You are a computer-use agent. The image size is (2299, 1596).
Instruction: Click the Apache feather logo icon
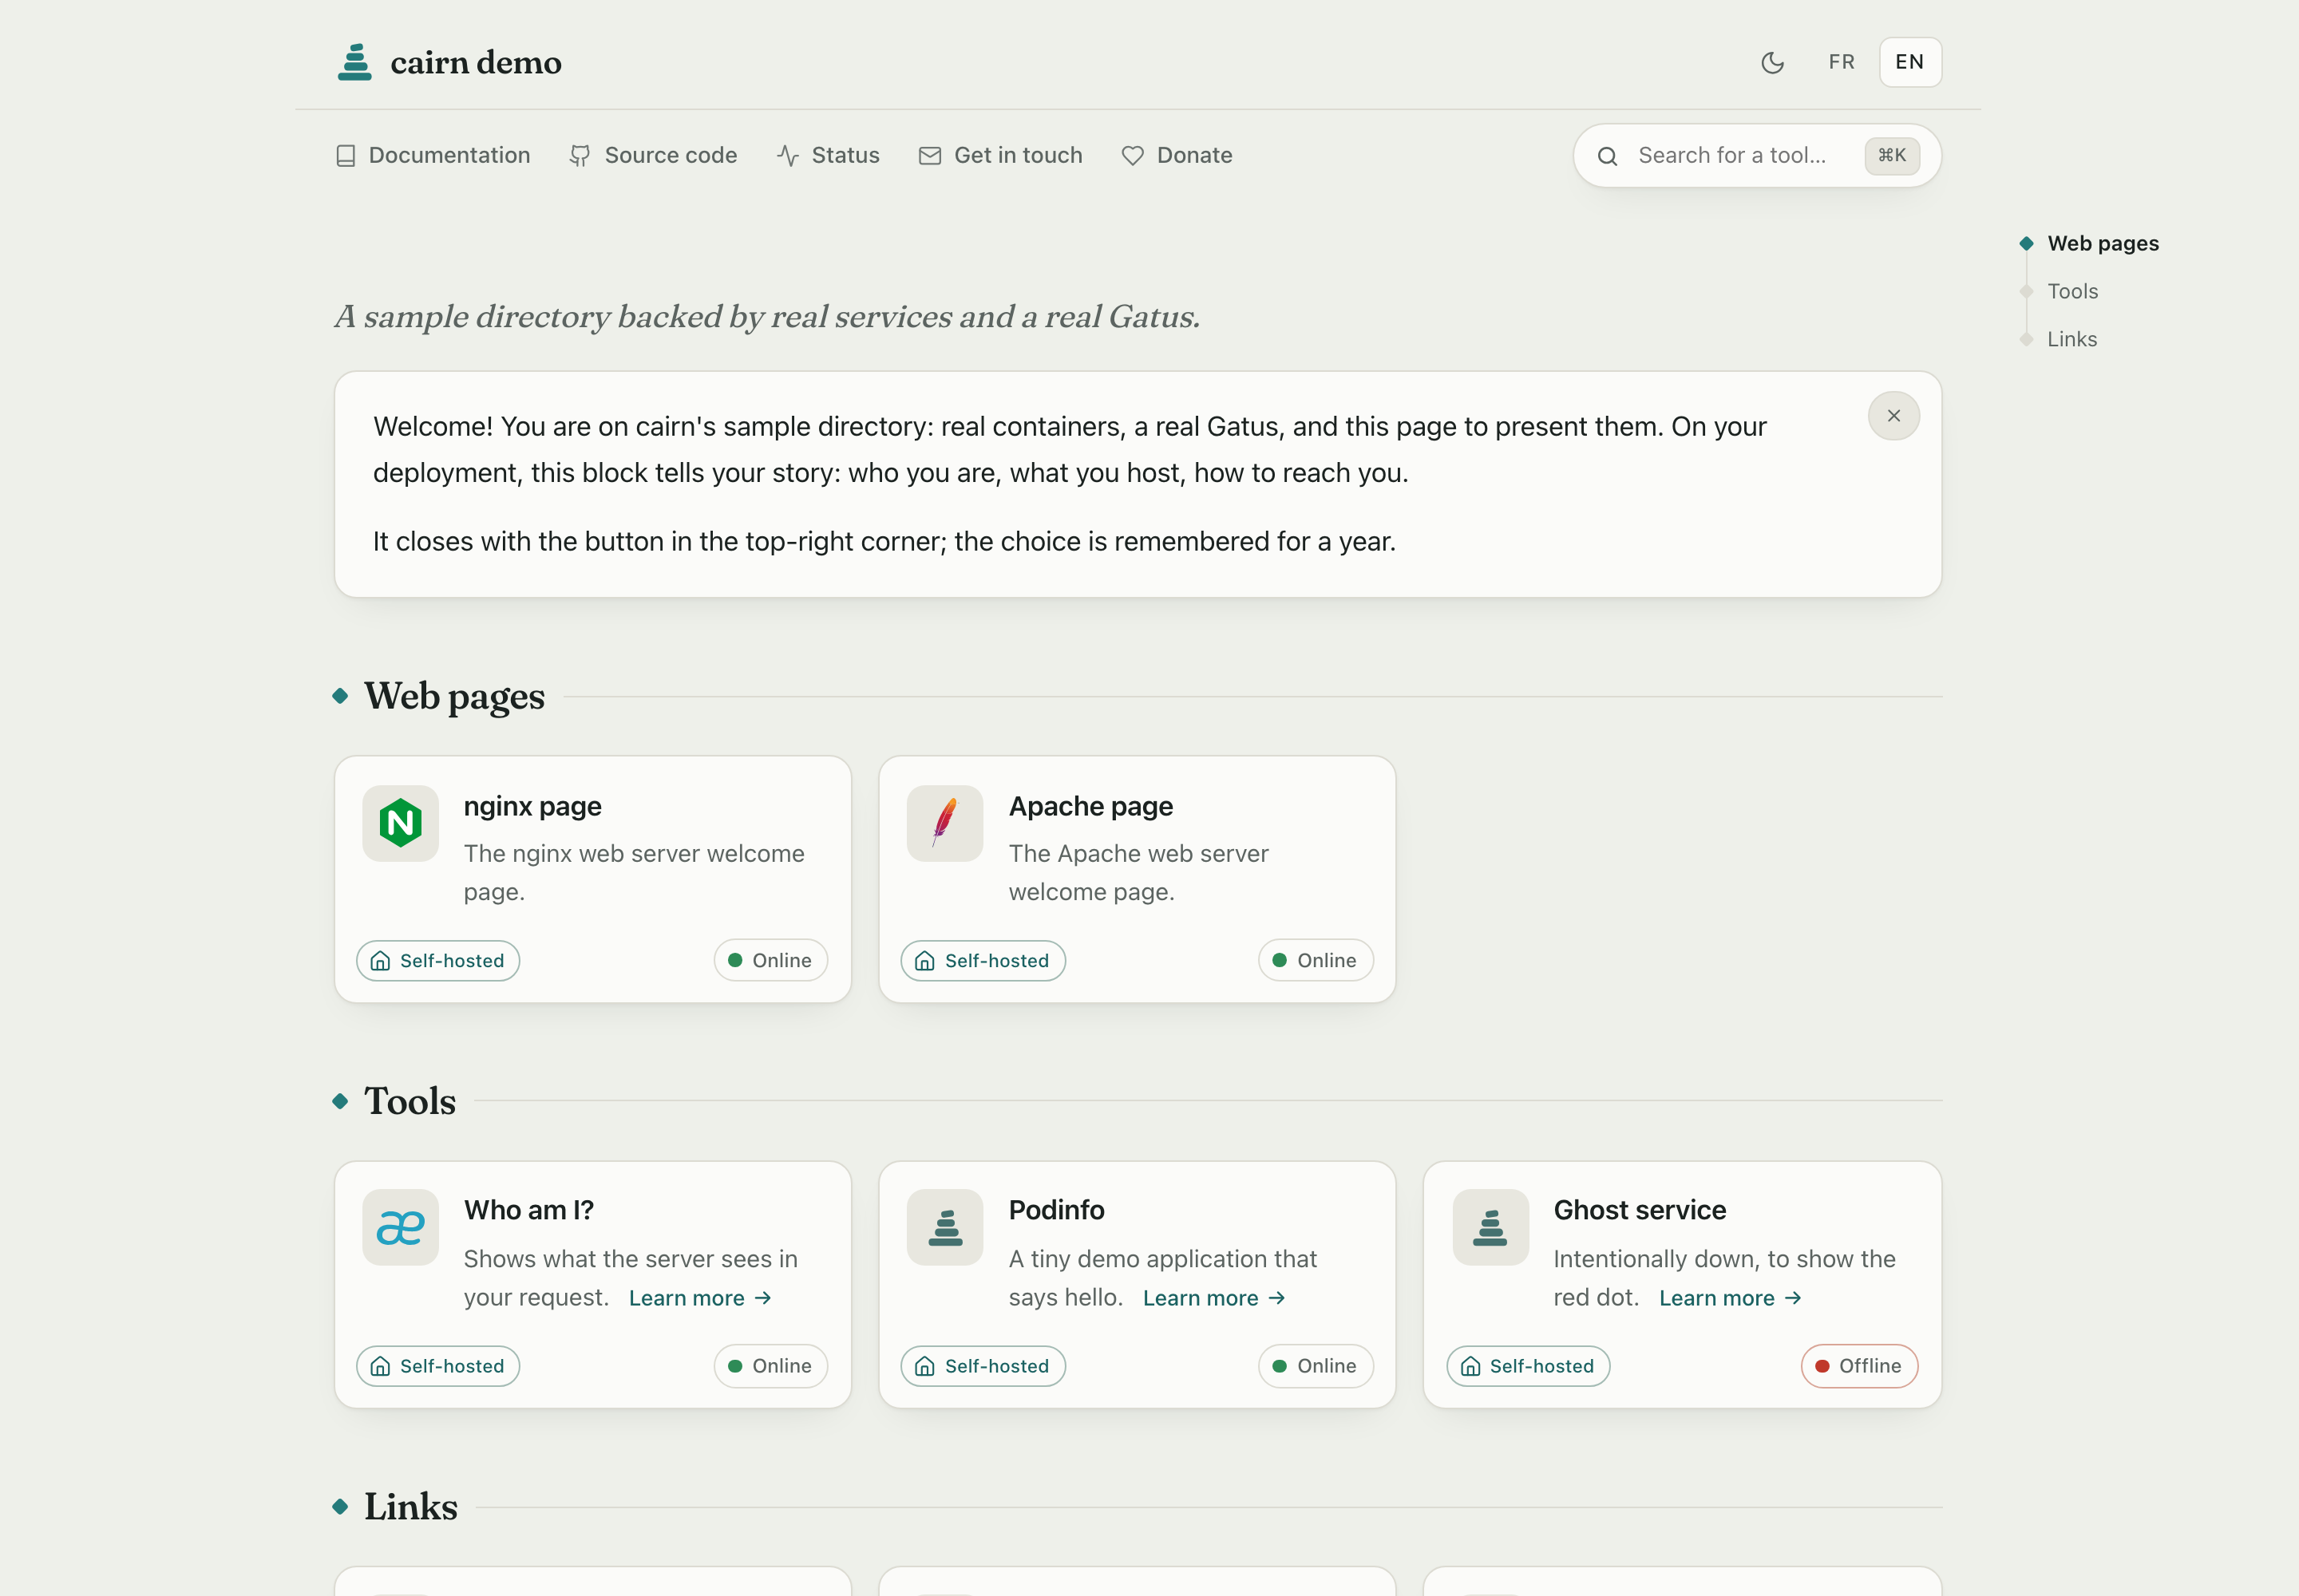point(944,823)
